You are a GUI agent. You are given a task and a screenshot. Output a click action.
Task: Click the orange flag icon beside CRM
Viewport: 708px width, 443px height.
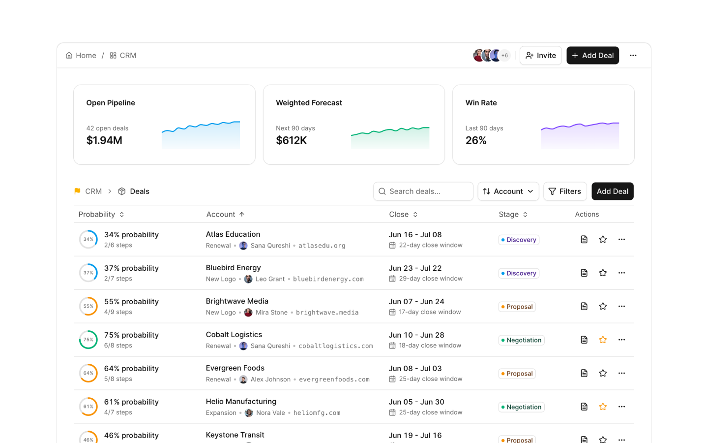(77, 191)
